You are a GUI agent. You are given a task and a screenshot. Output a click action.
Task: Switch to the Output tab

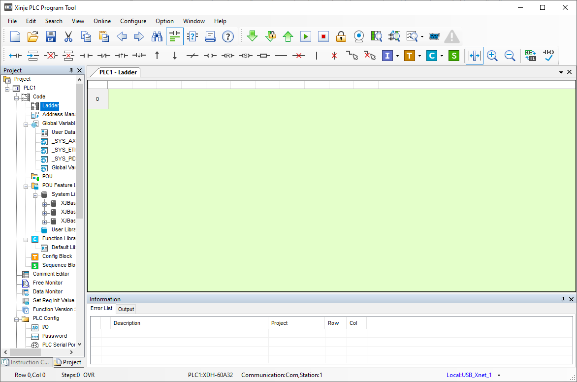point(126,309)
